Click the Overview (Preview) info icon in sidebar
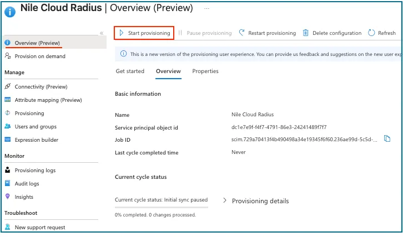This screenshot has width=403, height=237. click(8, 43)
